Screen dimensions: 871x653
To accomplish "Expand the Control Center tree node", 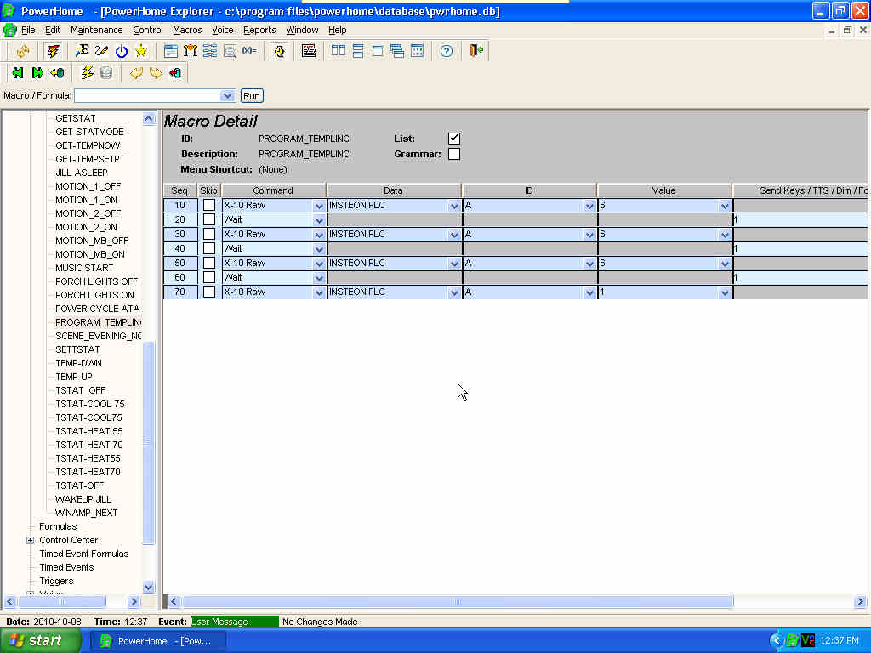I will click(31, 540).
